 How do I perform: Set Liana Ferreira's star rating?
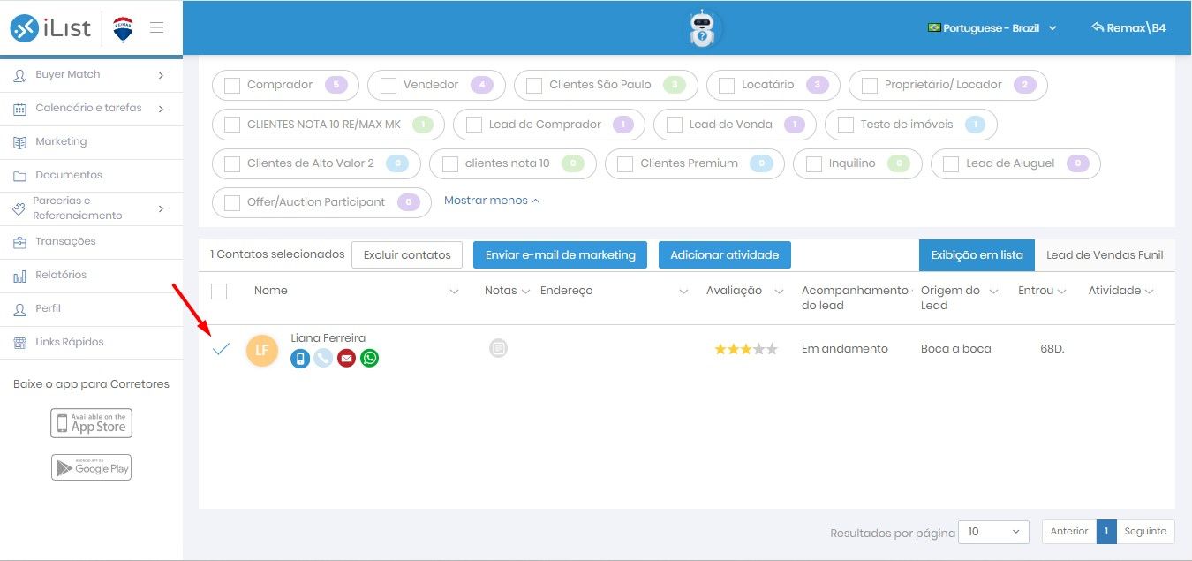coord(746,349)
